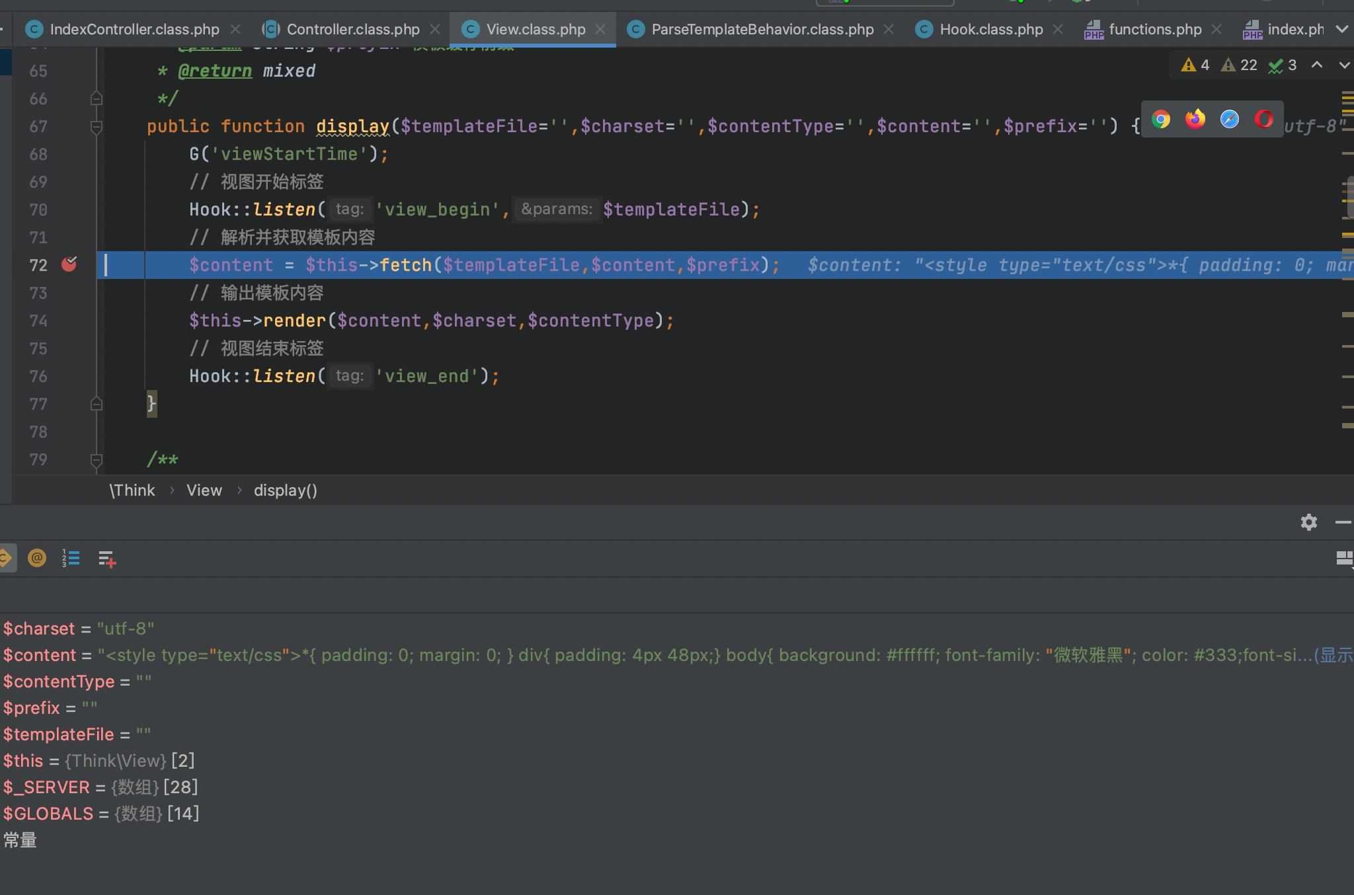This screenshot has width=1354, height=895.
Task: Click fetch method call on line 72
Action: [x=406, y=265]
